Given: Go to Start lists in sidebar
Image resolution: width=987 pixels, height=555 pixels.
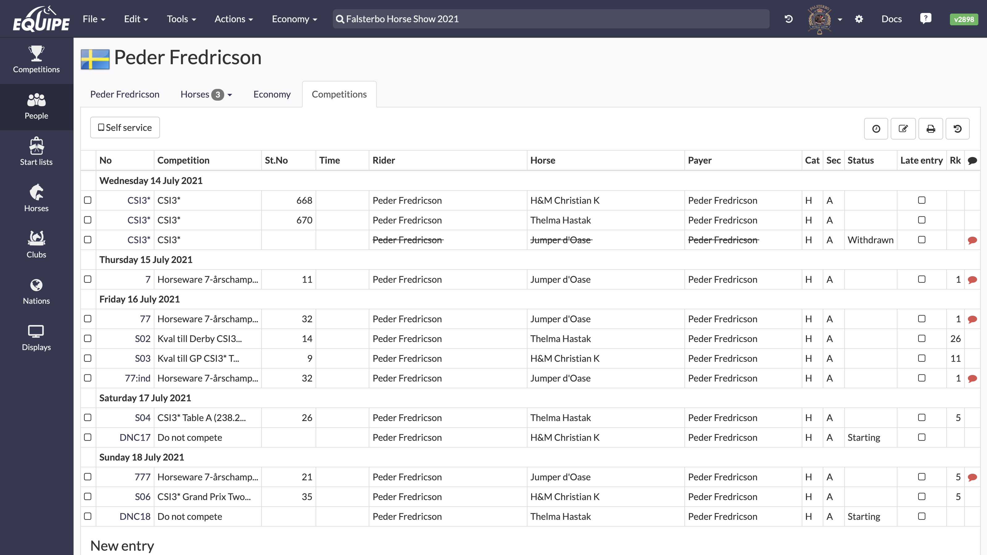Looking at the screenshot, I should [36, 152].
